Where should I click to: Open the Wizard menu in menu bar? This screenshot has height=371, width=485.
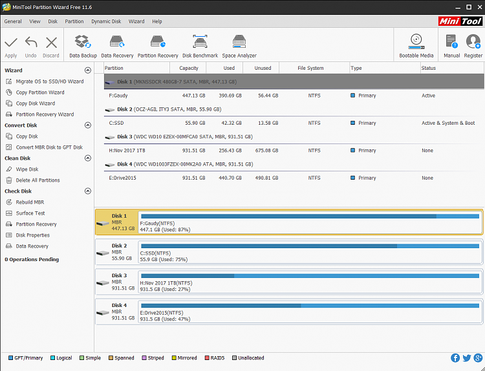pyautogui.click(x=136, y=21)
